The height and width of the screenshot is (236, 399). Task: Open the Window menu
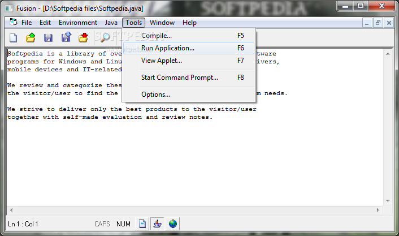[162, 23]
